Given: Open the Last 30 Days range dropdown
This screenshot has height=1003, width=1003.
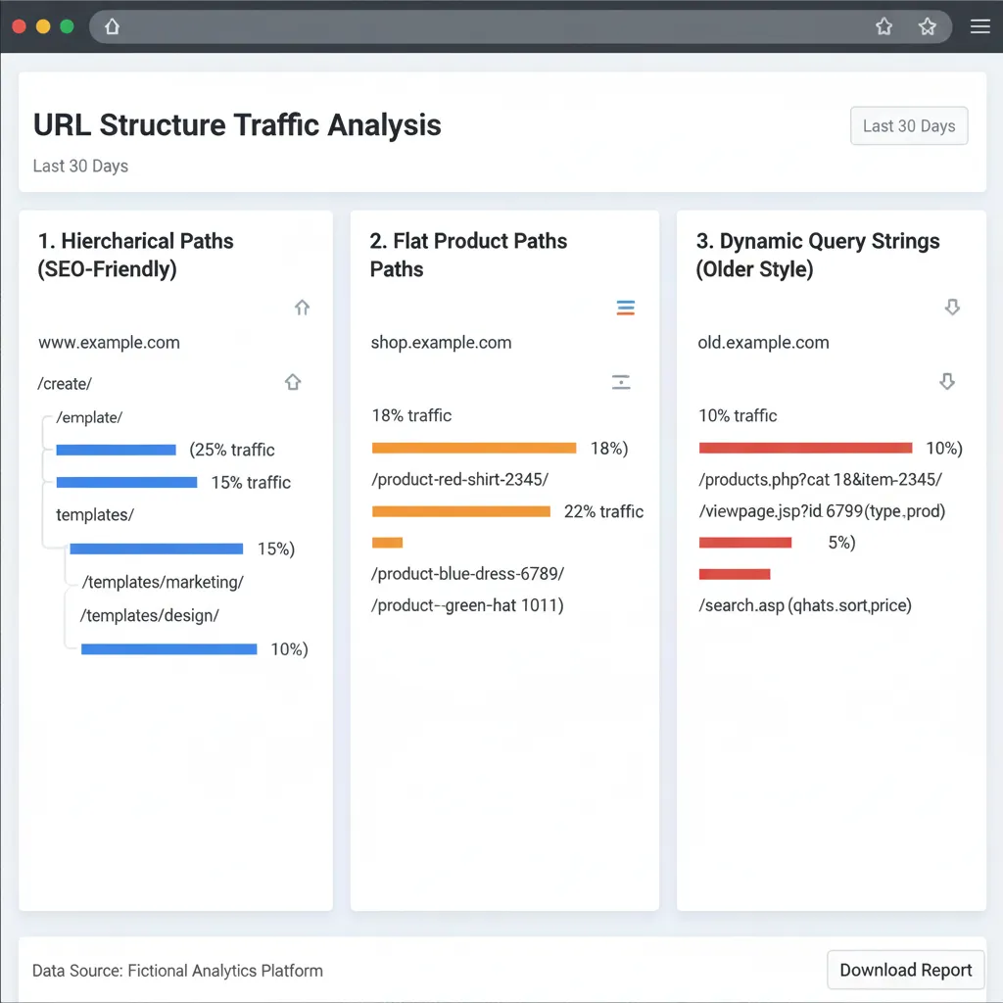Looking at the screenshot, I should (x=908, y=126).
